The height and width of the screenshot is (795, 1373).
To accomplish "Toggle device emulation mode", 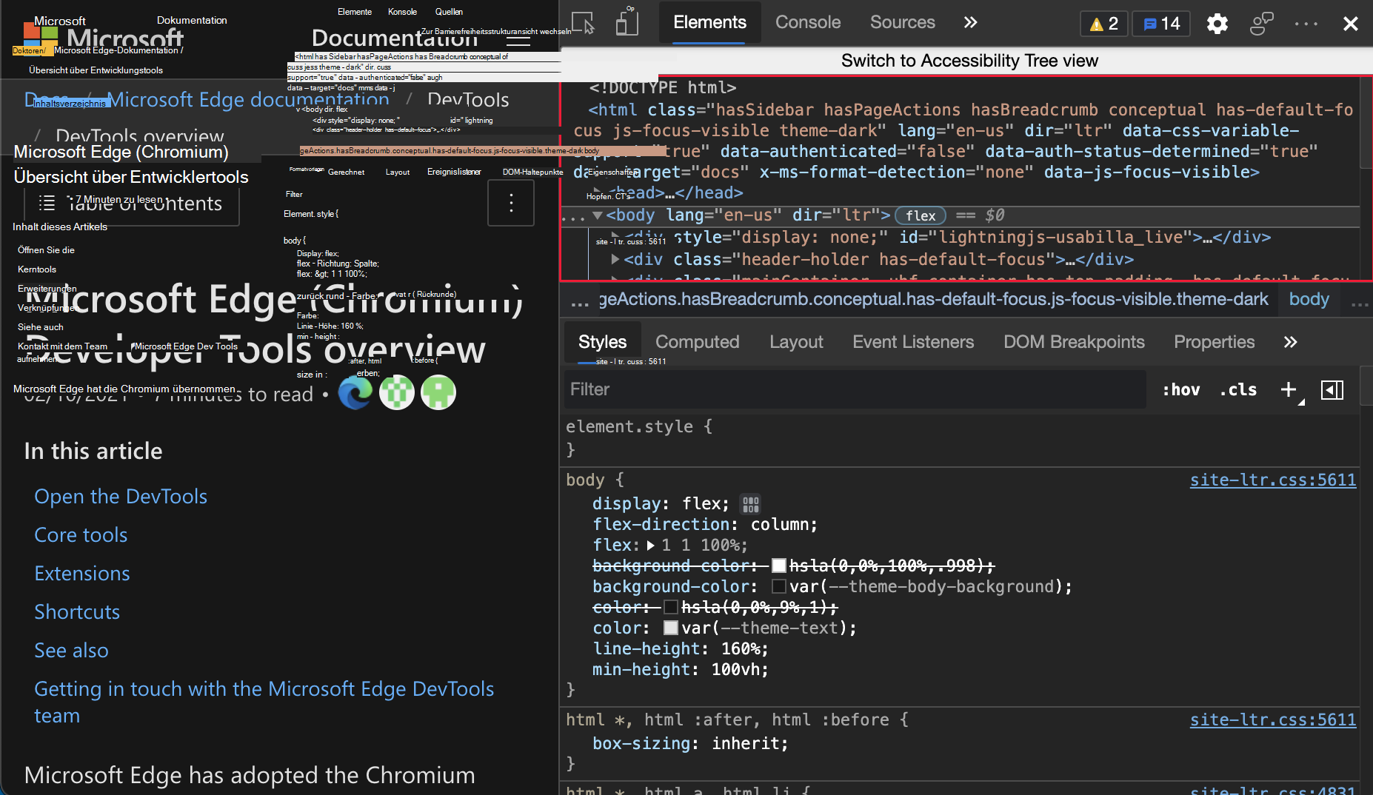I will 627,23.
